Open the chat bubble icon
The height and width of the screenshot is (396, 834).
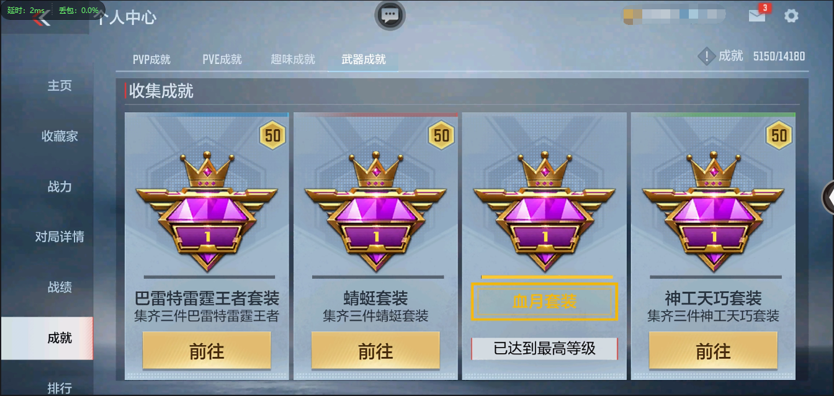point(390,15)
